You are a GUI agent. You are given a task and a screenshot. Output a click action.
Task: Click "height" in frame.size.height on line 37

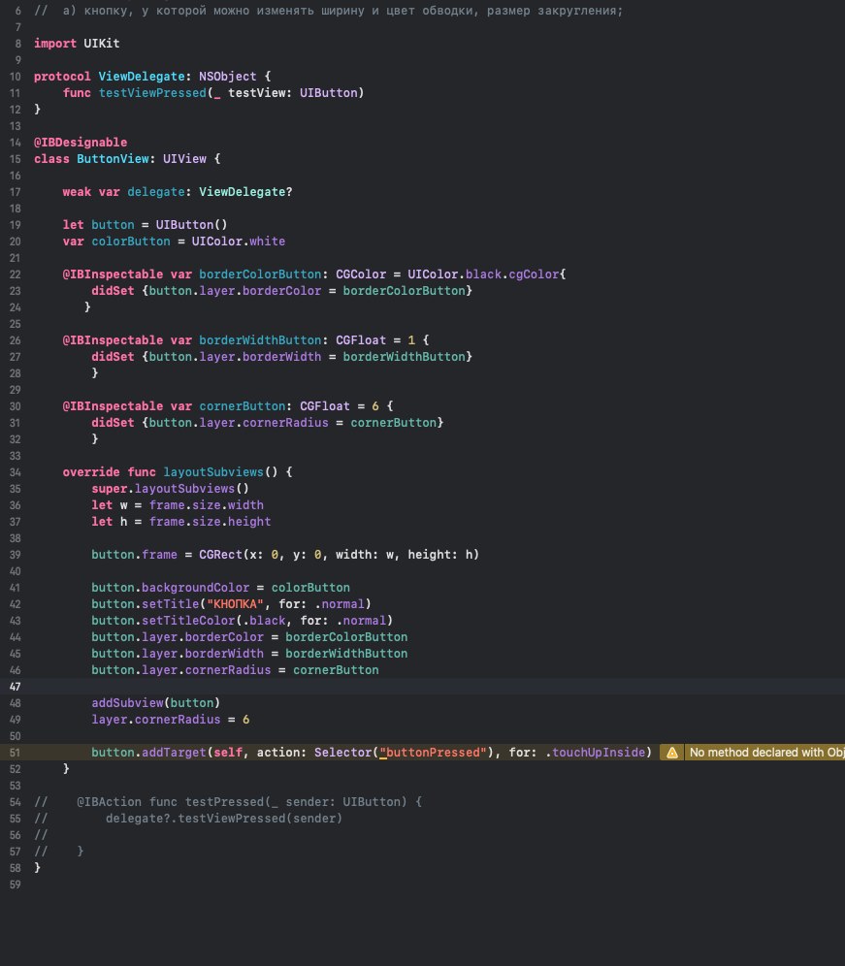(249, 522)
